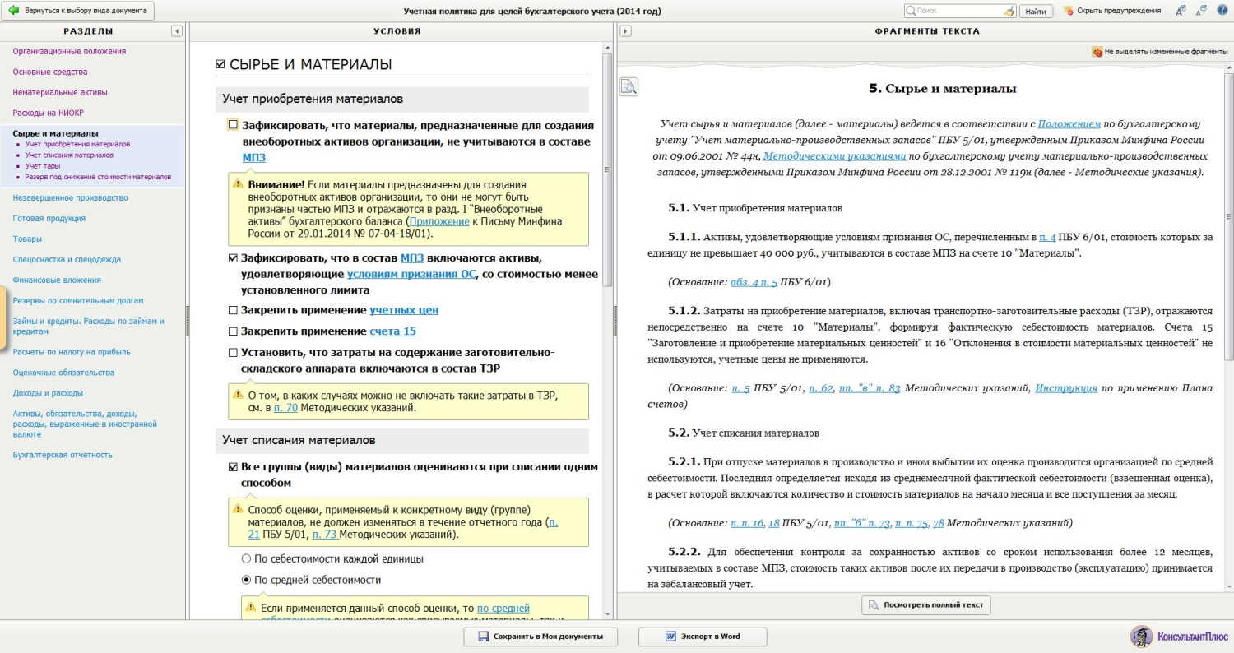Viewport: 1234px width, 653px height.
Task: Check Закрепить применение учетных цен checkbox
Action: tap(233, 310)
